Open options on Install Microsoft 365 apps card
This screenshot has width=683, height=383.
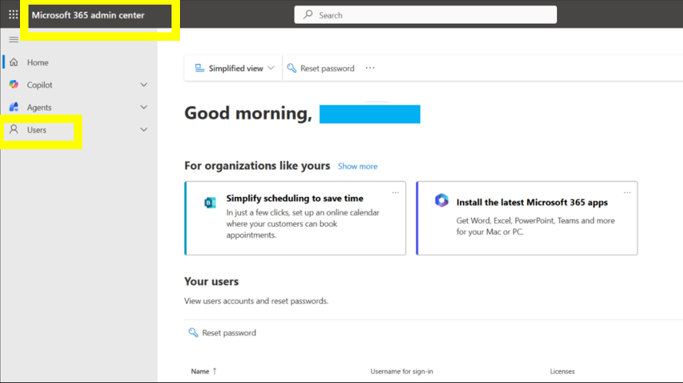(x=627, y=192)
